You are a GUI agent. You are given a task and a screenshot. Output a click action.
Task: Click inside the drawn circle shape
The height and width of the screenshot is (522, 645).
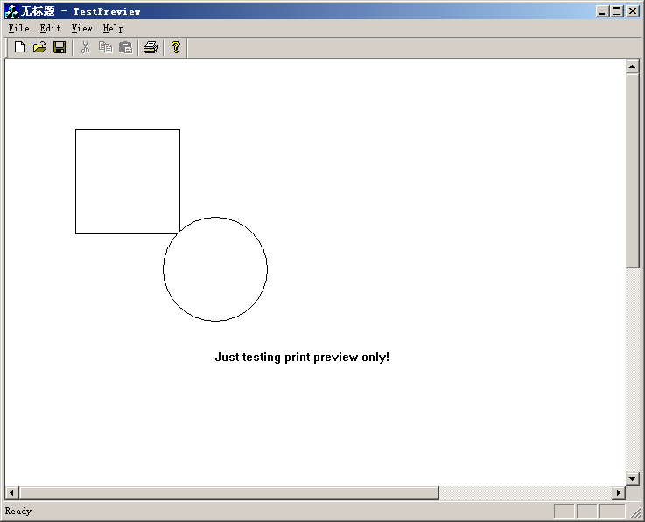click(x=215, y=269)
